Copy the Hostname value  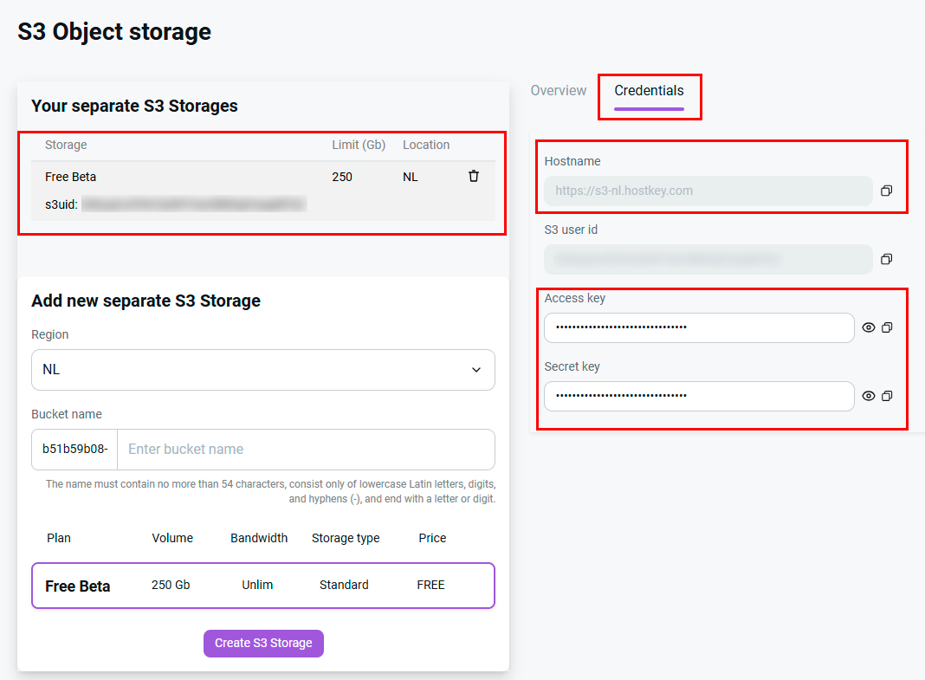pyautogui.click(x=886, y=191)
